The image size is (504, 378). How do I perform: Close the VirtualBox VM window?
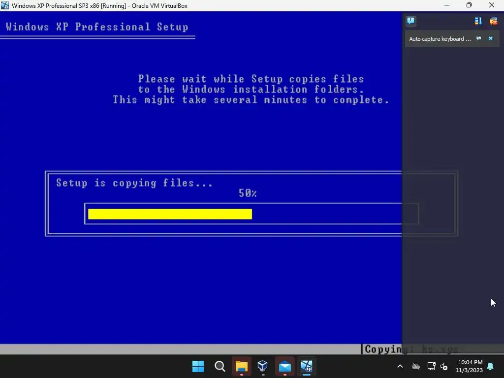(x=492, y=5)
